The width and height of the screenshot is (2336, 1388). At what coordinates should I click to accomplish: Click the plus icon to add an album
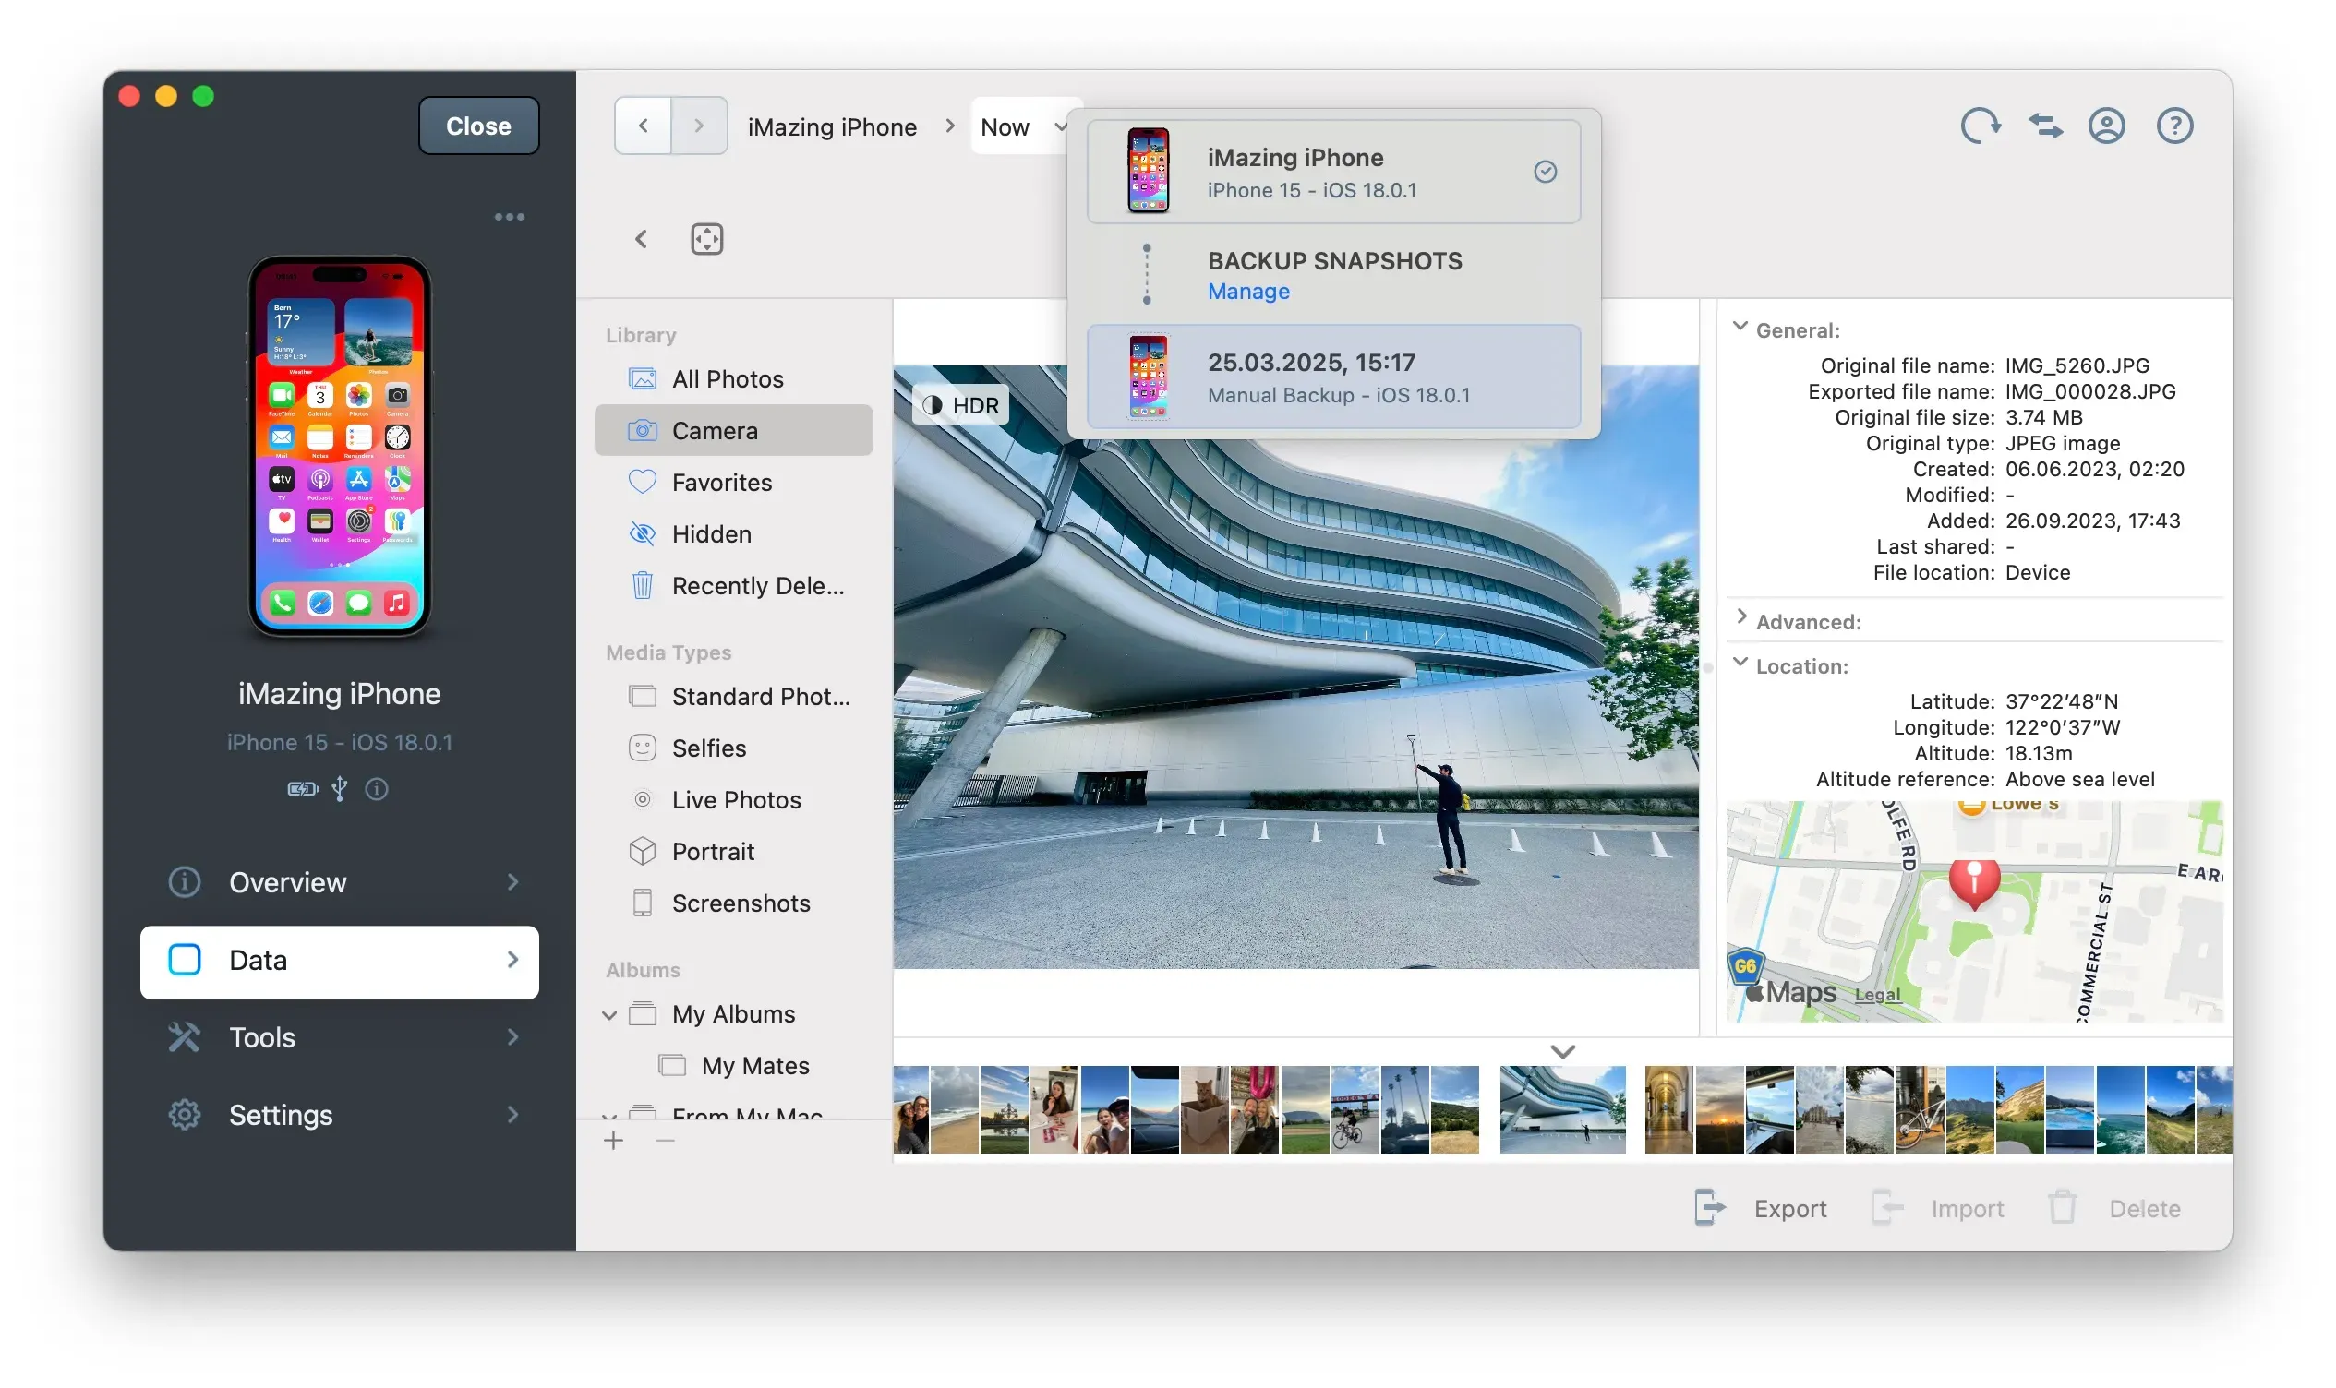coord(614,1140)
